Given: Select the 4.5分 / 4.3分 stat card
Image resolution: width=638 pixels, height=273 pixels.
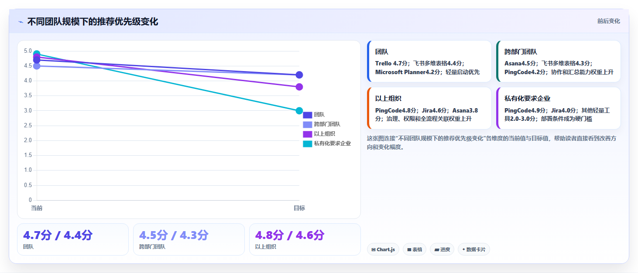Looking at the screenshot, I should [x=189, y=239].
